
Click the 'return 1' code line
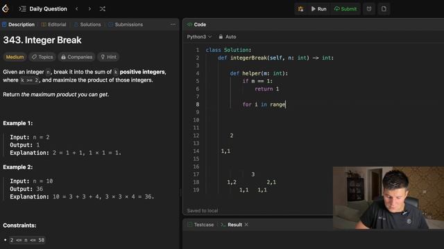point(266,89)
